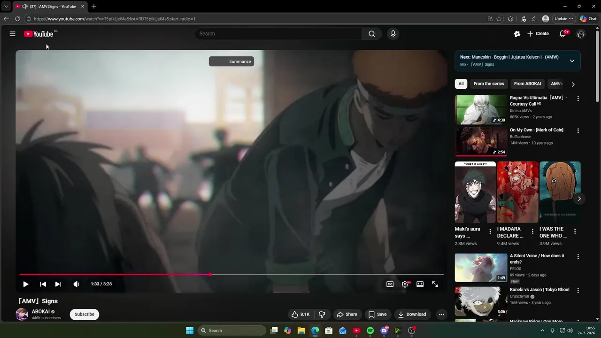This screenshot has height=338, width=601.
Task: Show next shorts with arrow
Action: (x=579, y=199)
